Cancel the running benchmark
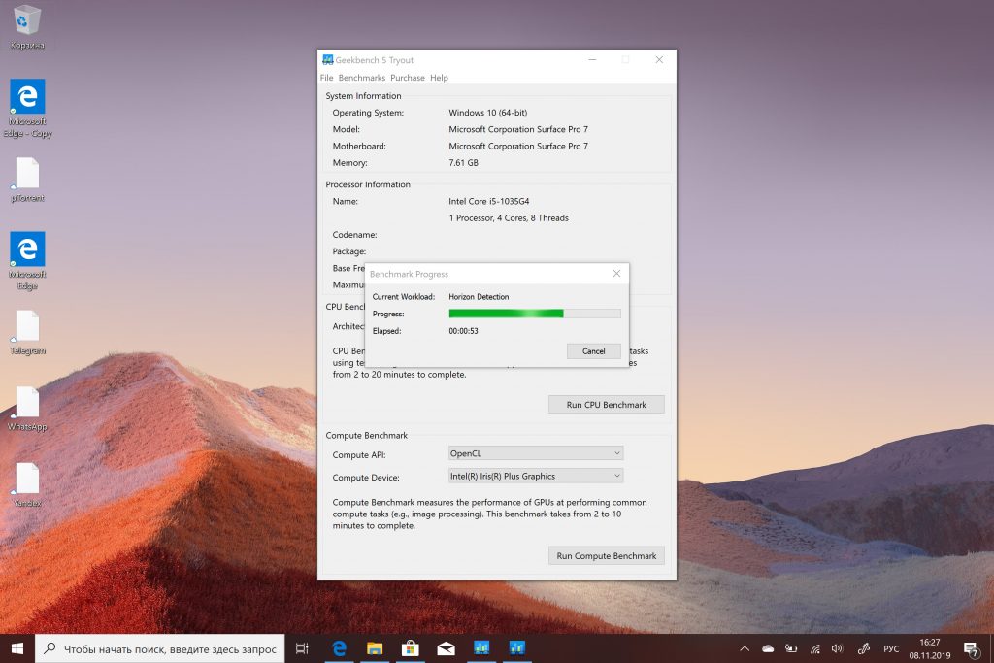The image size is (994, 663). 593,351
